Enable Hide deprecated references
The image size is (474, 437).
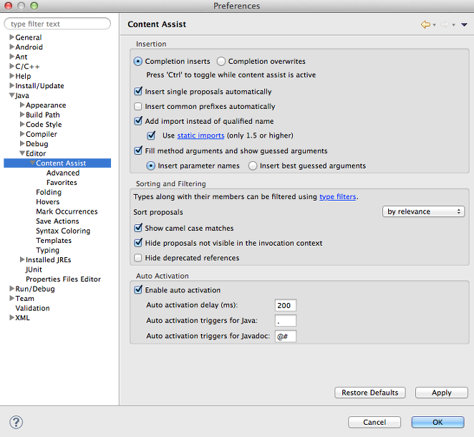(138, 258)
